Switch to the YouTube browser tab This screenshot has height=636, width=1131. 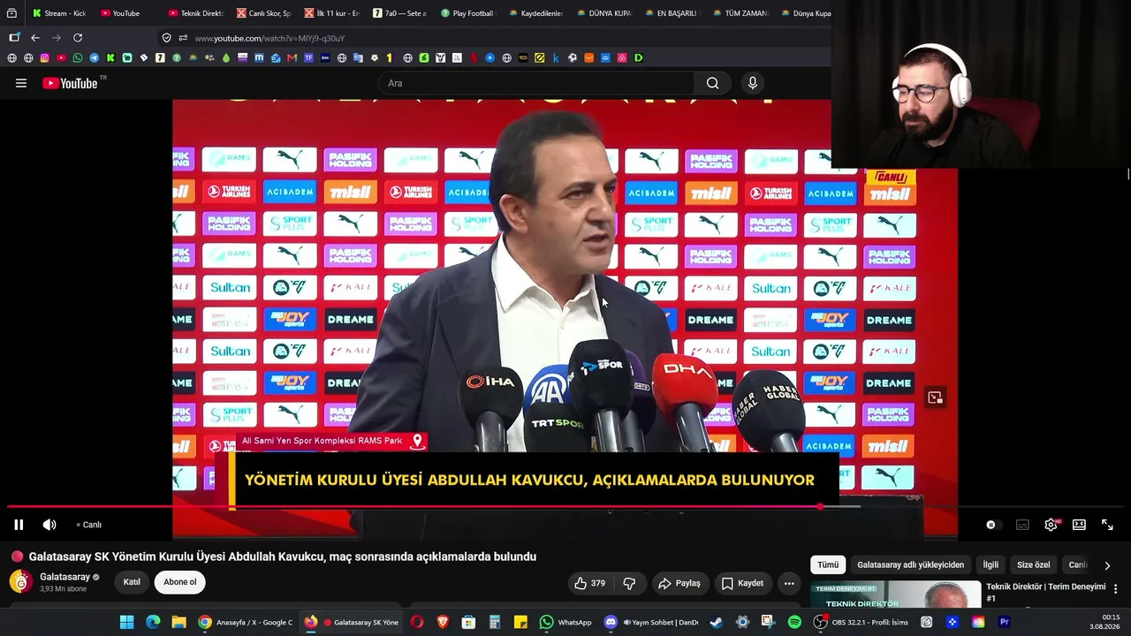pyautogui.click(x=120, y=13)
